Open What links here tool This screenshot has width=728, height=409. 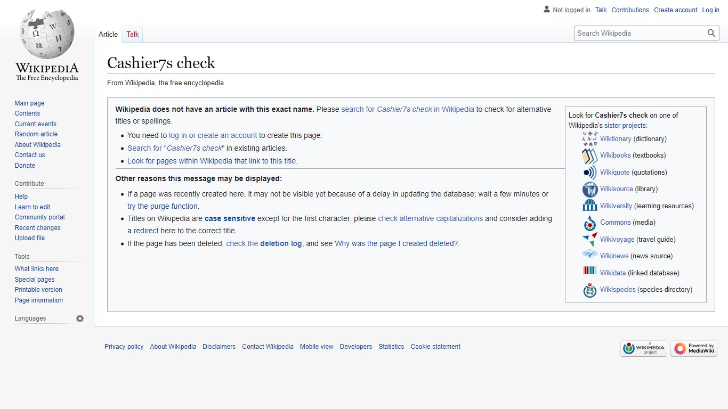tap(37, 269)
